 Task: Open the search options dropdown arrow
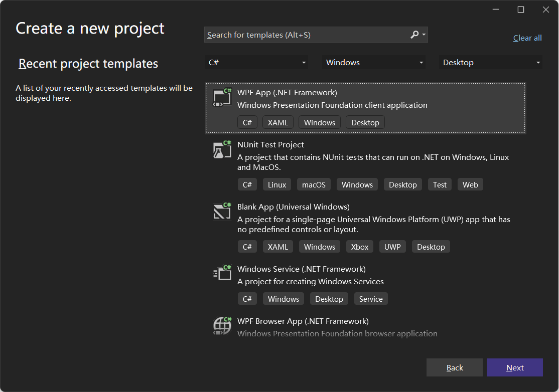point(424,35)
